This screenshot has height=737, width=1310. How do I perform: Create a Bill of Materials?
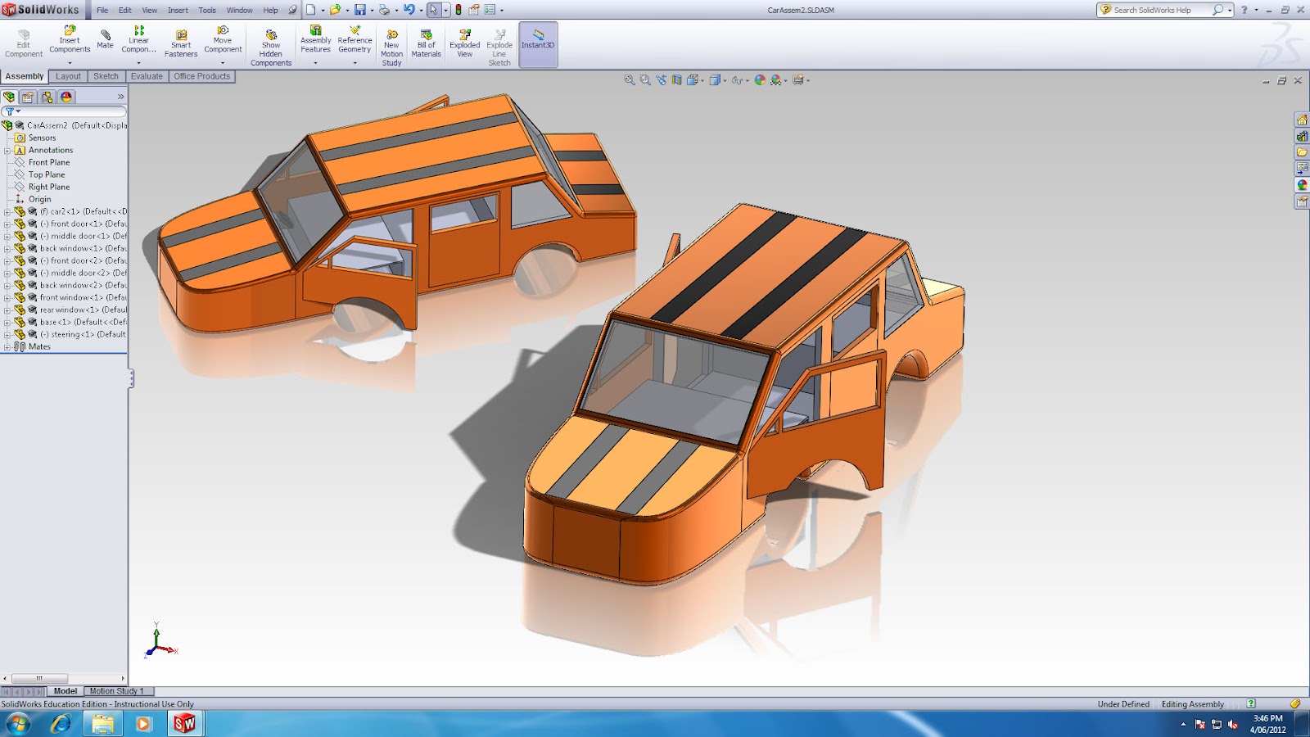(x=426, y=43)
